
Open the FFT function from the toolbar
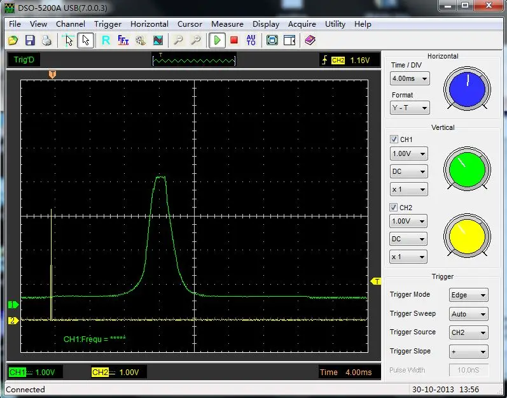coord(123,40)
